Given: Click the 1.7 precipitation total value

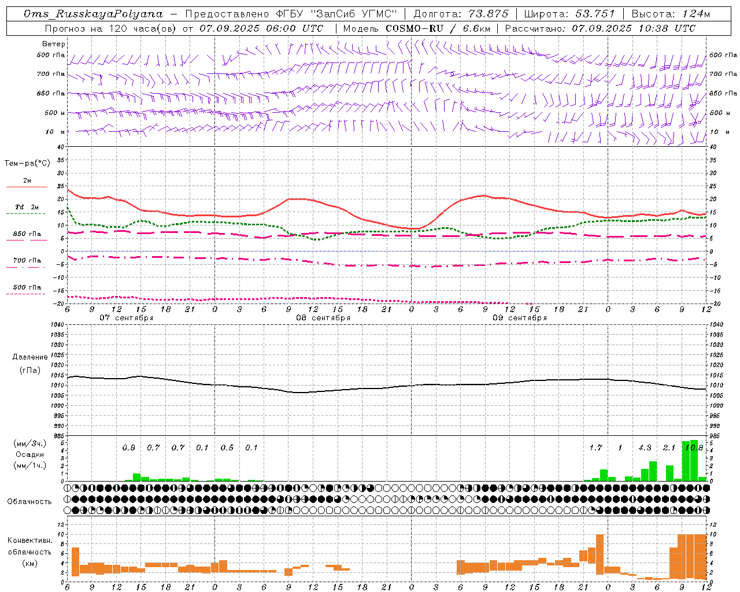Looking at the screenshot, I should 595,447.
